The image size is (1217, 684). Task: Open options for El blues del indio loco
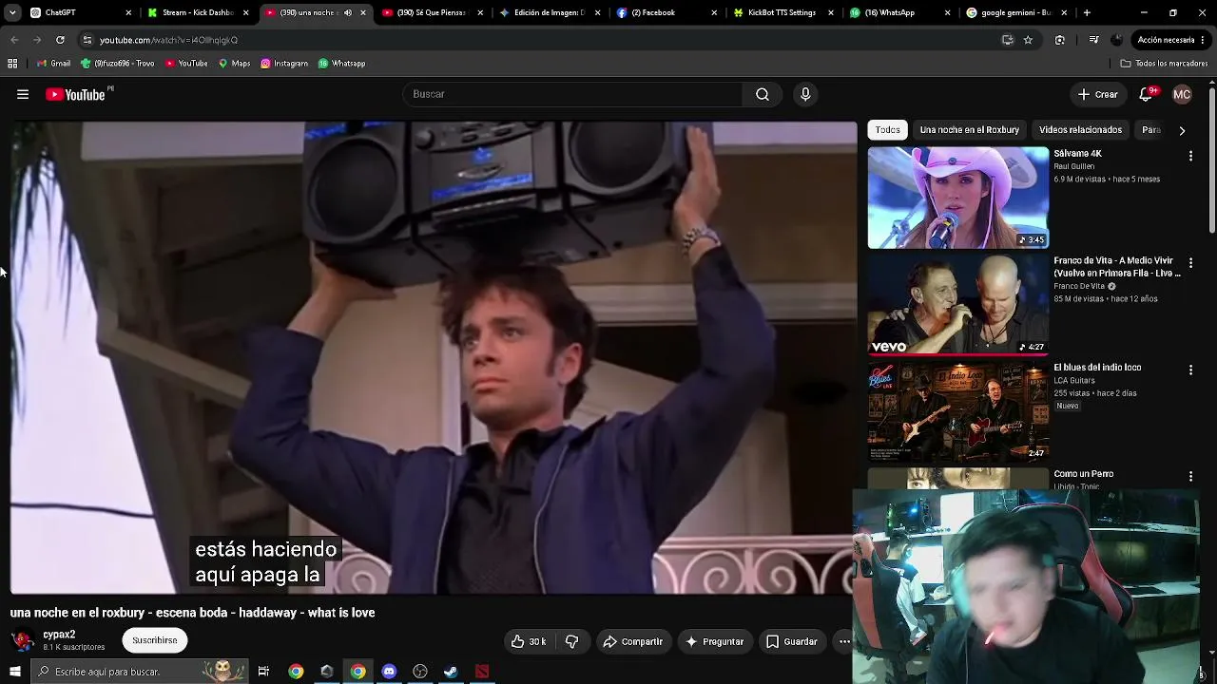[x=1190, y=370]
